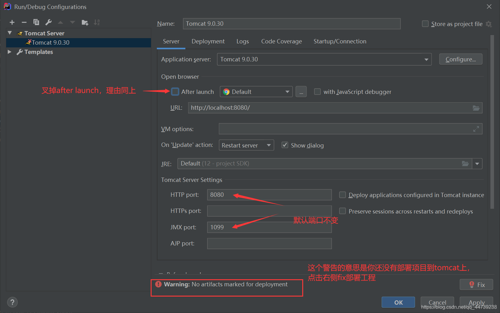This screenshot has width=500, height=313.
Task: Toggle the After launch checkbox
Action: tap(175, 92)
